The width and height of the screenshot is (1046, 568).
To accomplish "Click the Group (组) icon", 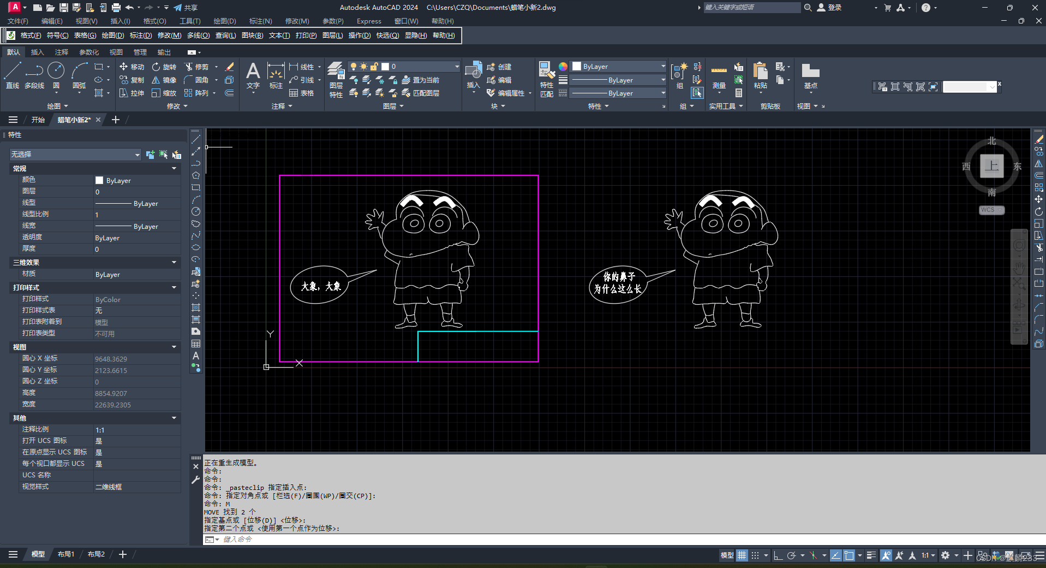I will (x=679, y=75).
